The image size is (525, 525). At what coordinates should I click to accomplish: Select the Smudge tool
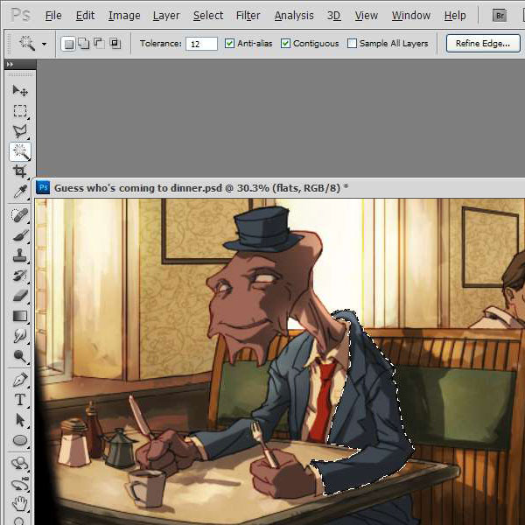(20, 336)
